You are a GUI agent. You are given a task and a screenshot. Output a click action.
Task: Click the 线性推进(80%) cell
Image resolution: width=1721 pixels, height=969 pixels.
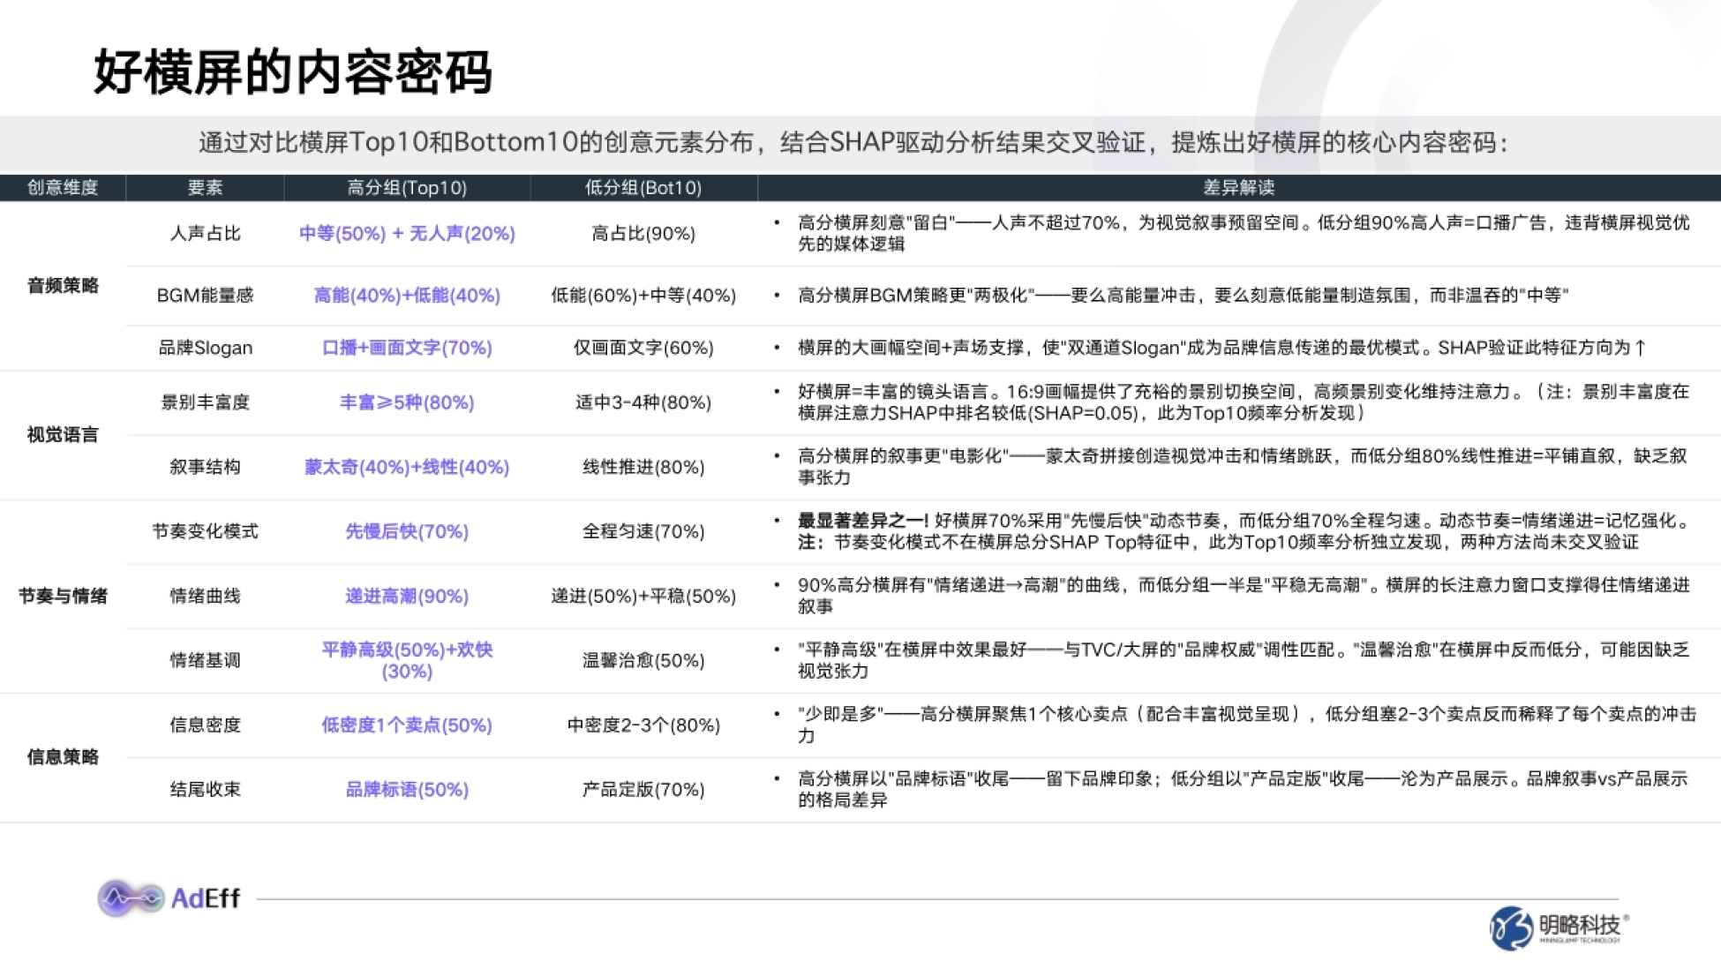(x=643, y=467)
